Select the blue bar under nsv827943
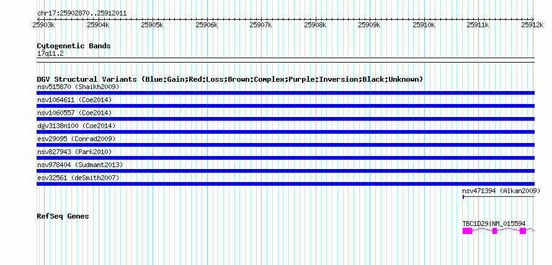This screenshot has width=552, height=265. 285,158
